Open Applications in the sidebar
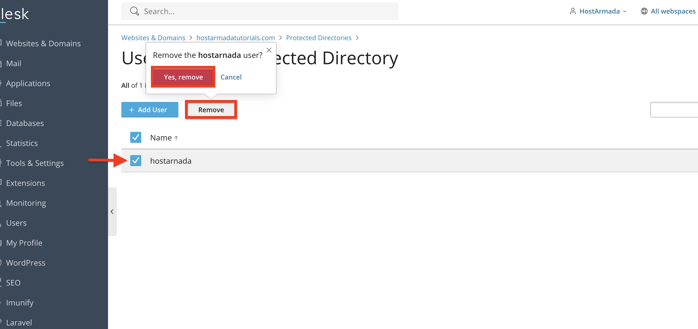698x329 pixels. 28,83
